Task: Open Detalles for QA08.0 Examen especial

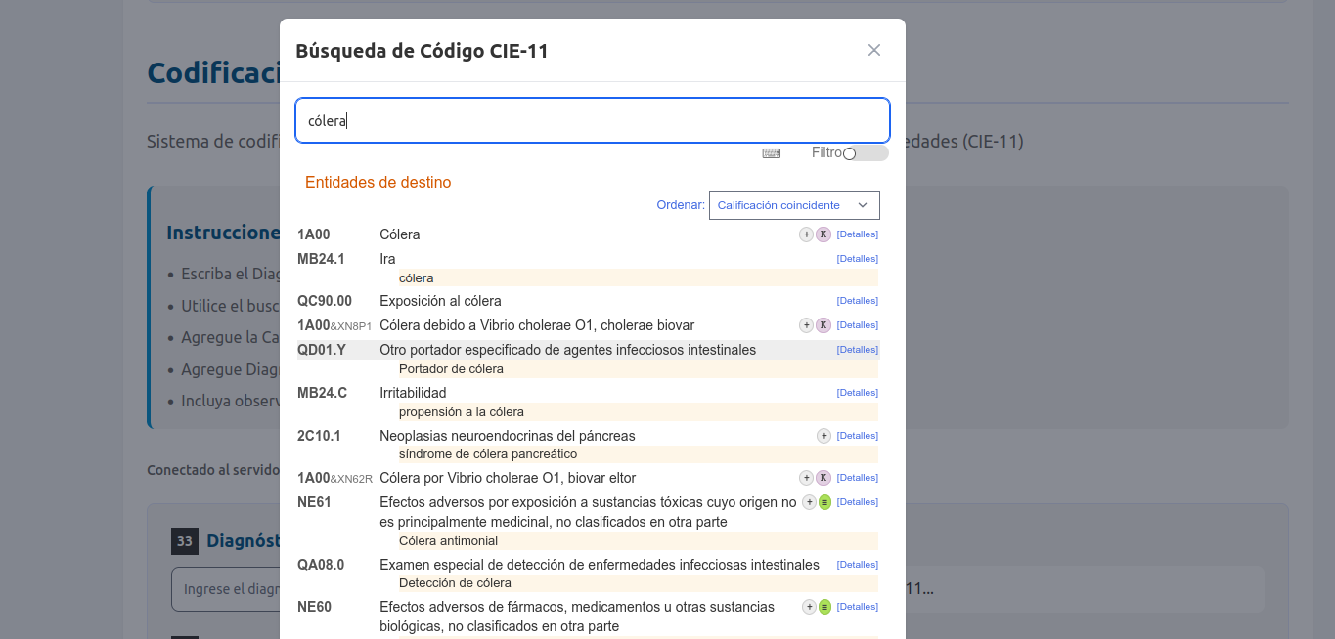Action: click(x=857, y=565)
